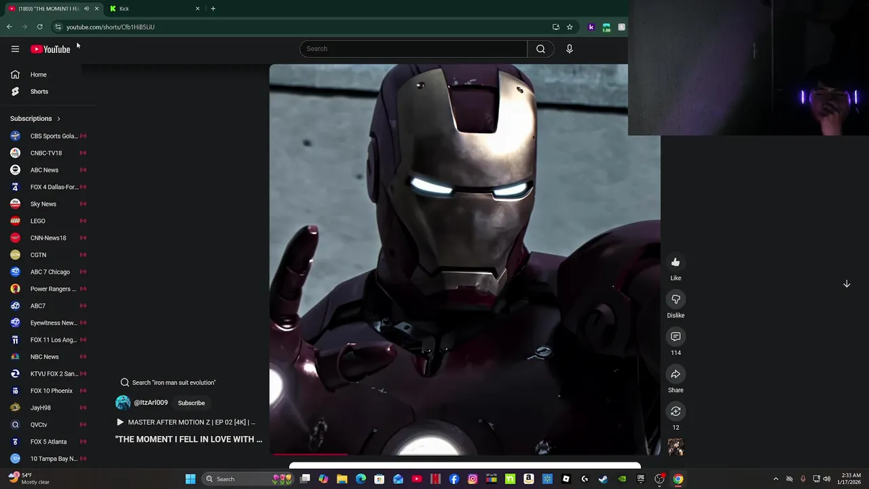Viewport: 869px width, 489px height.
Task: Open NBC News subscription
Action: tap(48, 357)
